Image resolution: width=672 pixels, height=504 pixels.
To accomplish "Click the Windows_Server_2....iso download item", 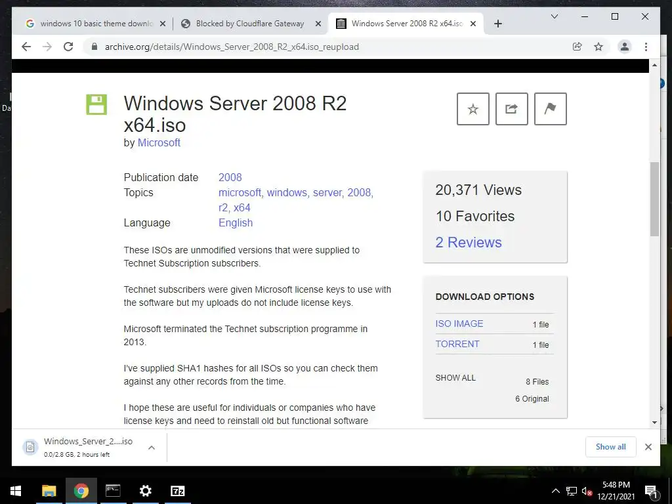I will [x=89, y=447].
